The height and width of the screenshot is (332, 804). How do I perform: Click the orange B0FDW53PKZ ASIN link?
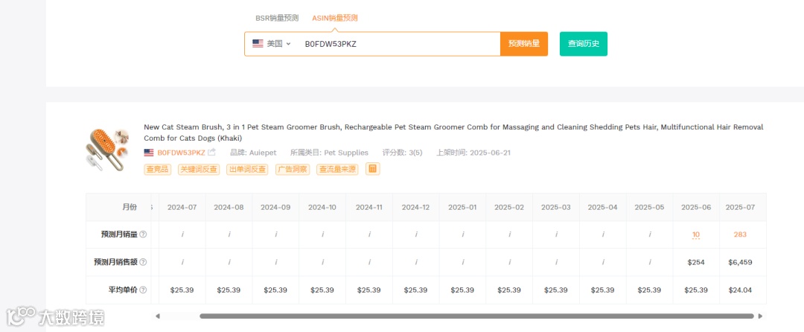[x=181, y=153]
